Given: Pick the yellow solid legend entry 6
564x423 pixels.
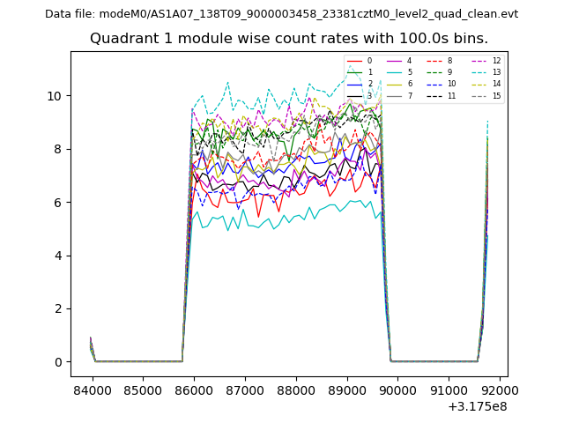Looking at the screenshot, I should coord(396,84).
